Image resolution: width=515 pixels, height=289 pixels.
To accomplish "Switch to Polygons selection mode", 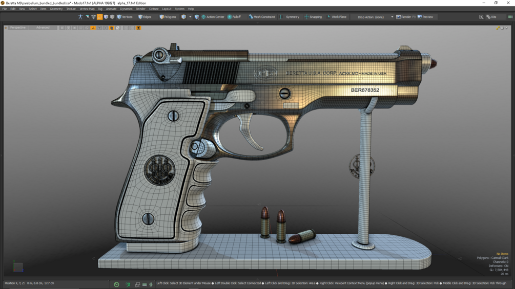I will click(168, 17).
